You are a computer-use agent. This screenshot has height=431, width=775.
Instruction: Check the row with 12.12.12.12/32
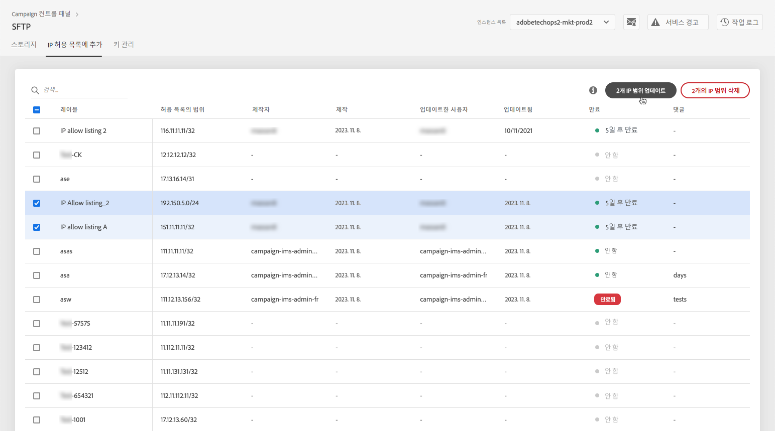coord(37,155)
